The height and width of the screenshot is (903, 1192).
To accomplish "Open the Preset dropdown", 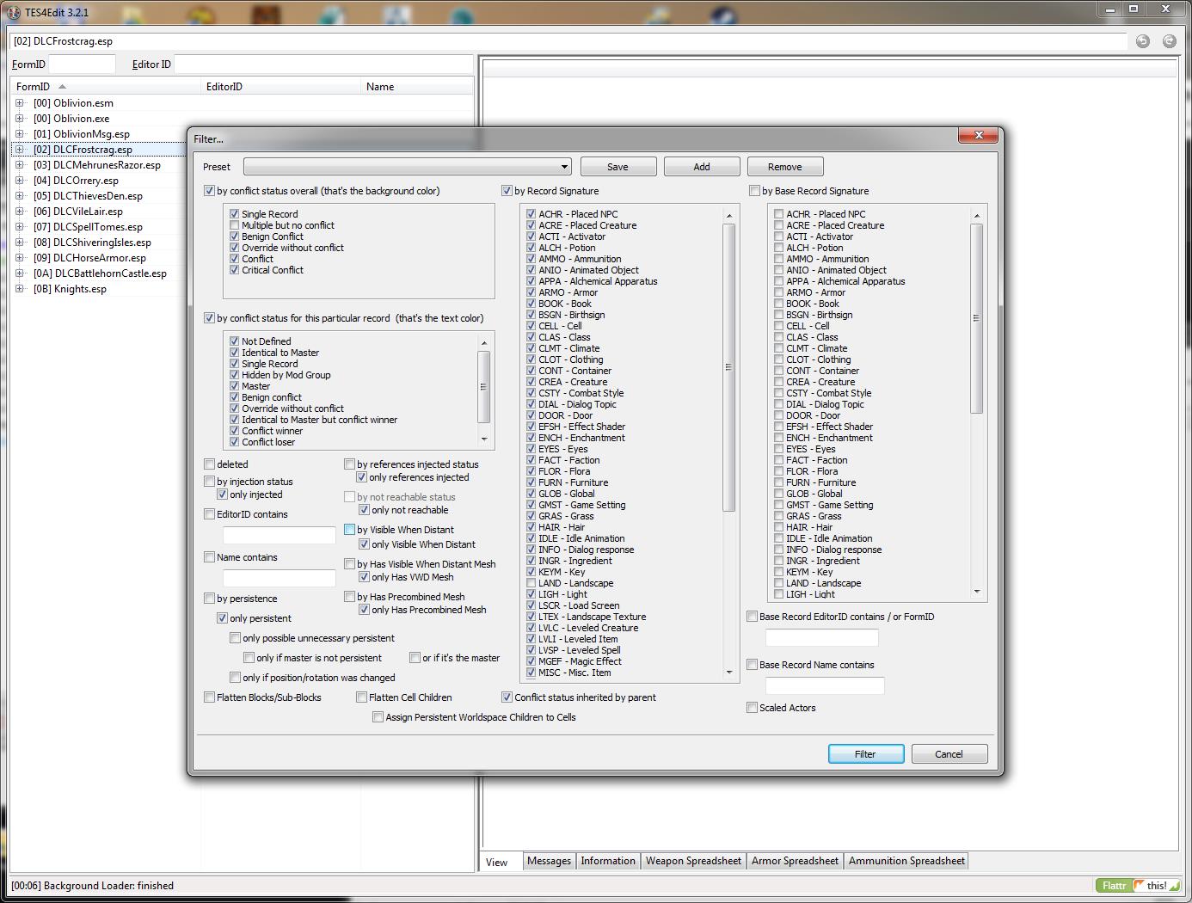I will pos(564,167).
